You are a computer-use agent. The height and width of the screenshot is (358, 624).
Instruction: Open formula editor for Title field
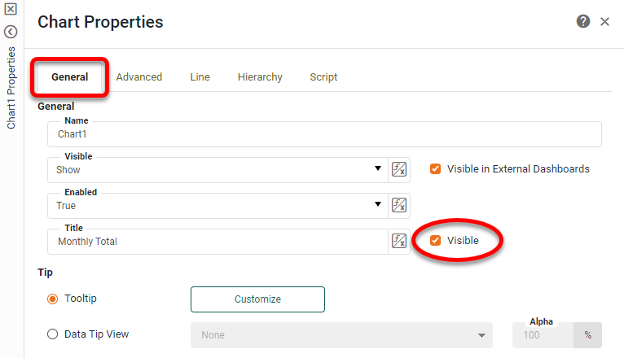(399, 241)
